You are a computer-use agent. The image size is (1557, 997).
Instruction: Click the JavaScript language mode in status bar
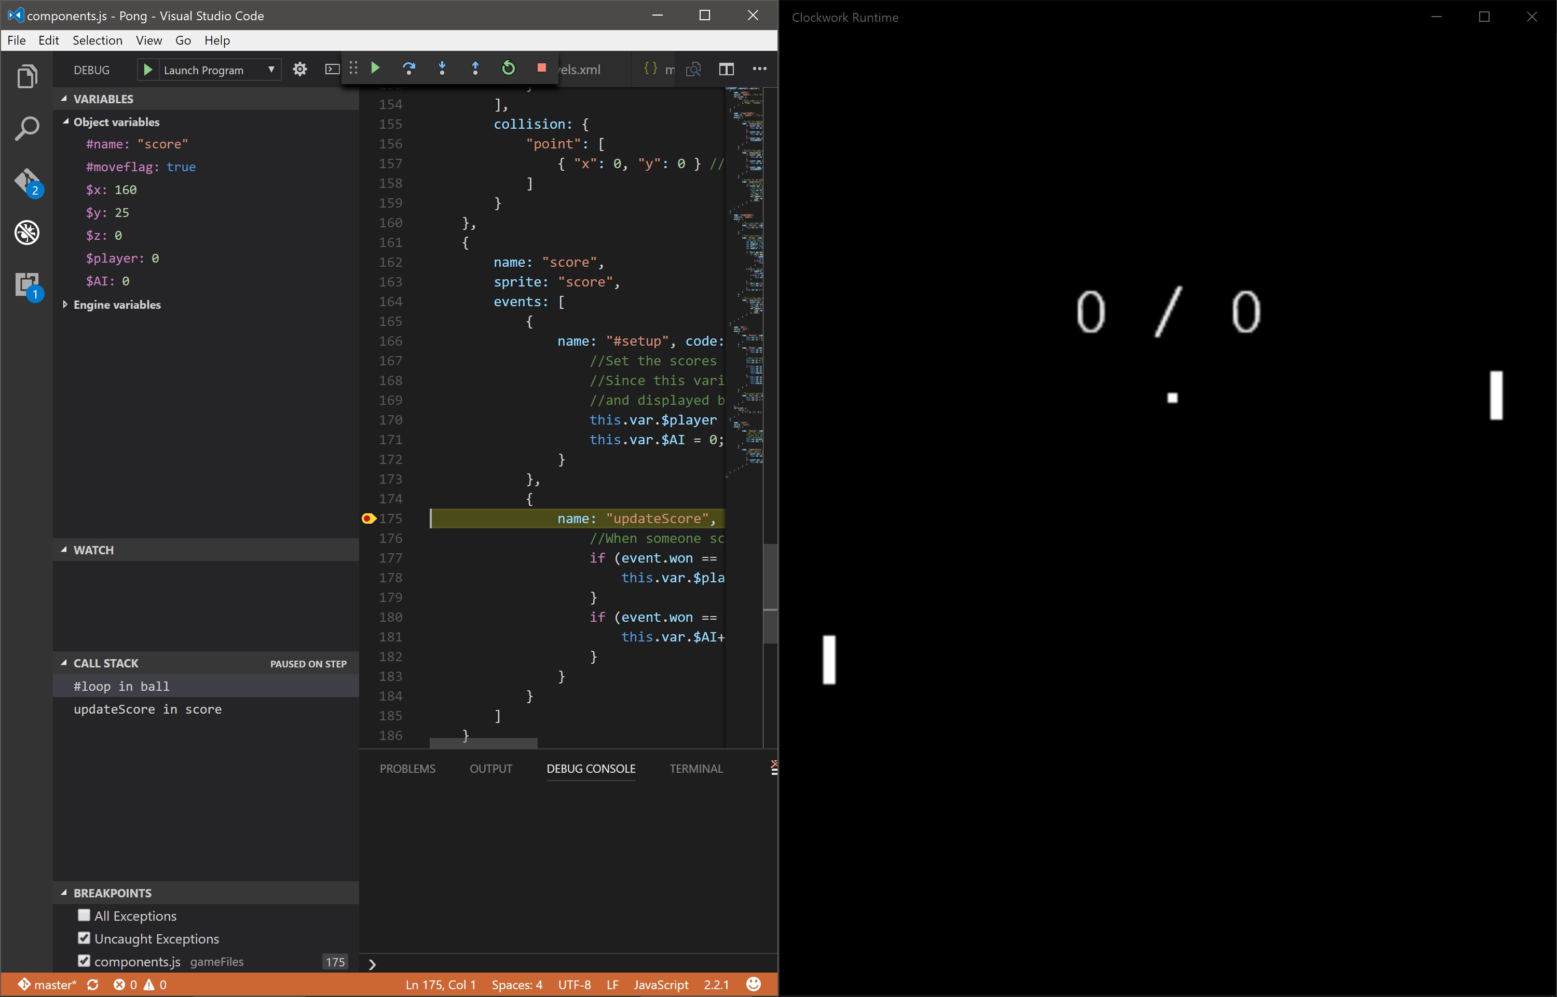tap(660, 985)
